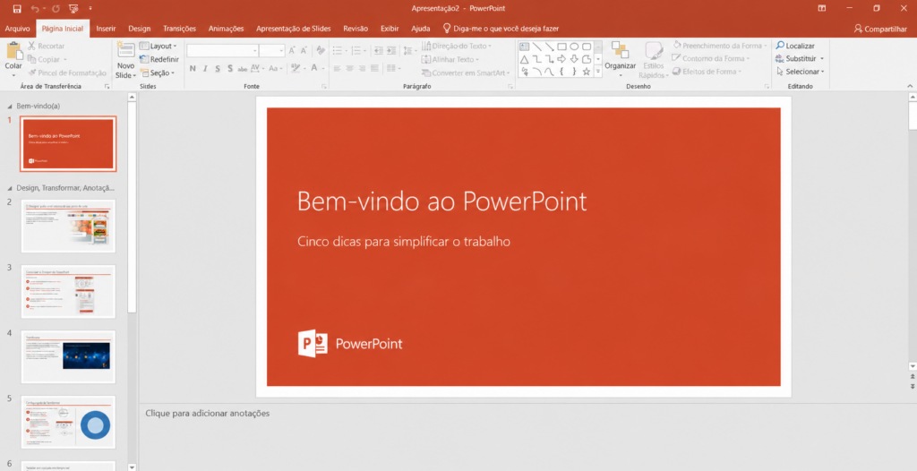The height and width of the screenshot is (471, 917).
Task: Open the Arquivo tab
Action: coord(18,29)
